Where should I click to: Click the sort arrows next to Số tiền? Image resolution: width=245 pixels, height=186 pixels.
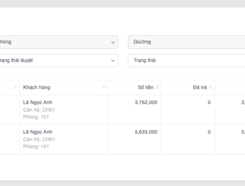[157, 88]
